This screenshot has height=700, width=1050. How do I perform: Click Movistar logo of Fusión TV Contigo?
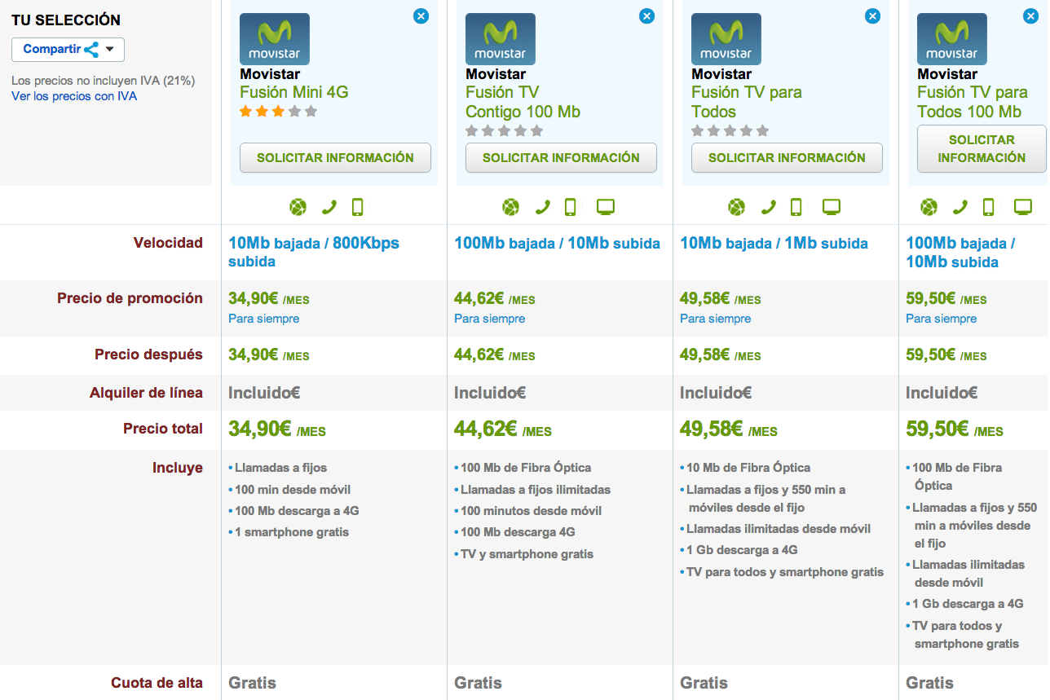click(501, 39)
